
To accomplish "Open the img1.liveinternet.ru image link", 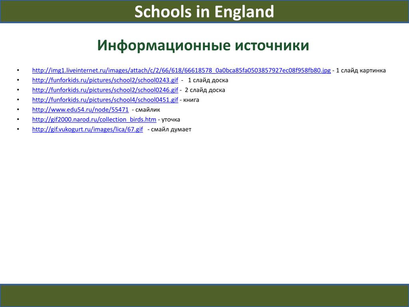I will pyautogui.click(x=181, y=70).
